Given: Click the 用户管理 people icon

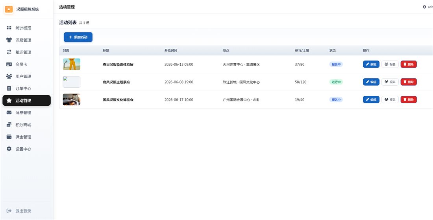Looking at the screenshot, I should (9, 76).
